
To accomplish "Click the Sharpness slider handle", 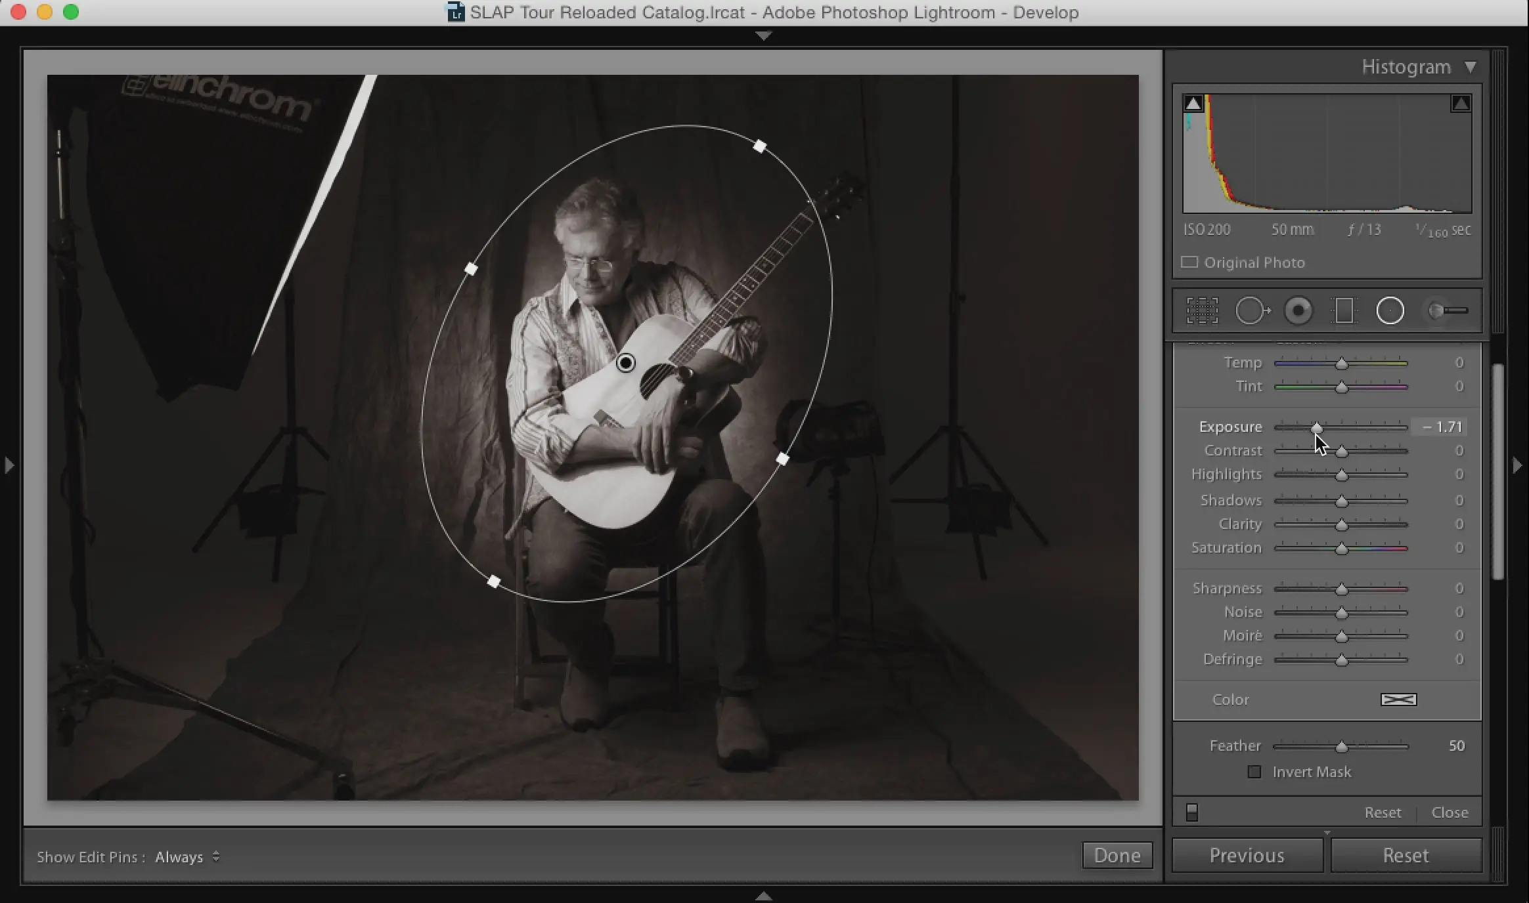I will pos(1342,589).
